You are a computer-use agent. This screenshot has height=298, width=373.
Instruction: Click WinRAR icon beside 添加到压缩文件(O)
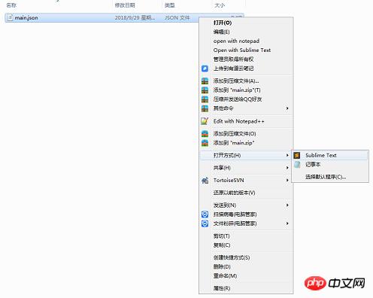click(205, 134)
